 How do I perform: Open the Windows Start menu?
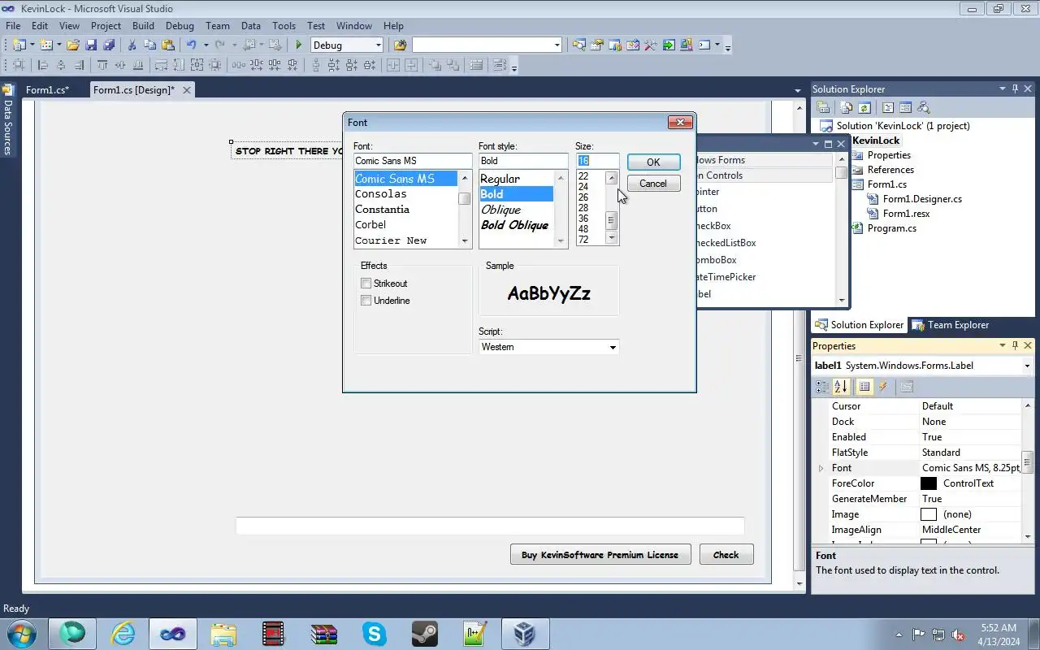pyautogui.click(x=20, y=634)
